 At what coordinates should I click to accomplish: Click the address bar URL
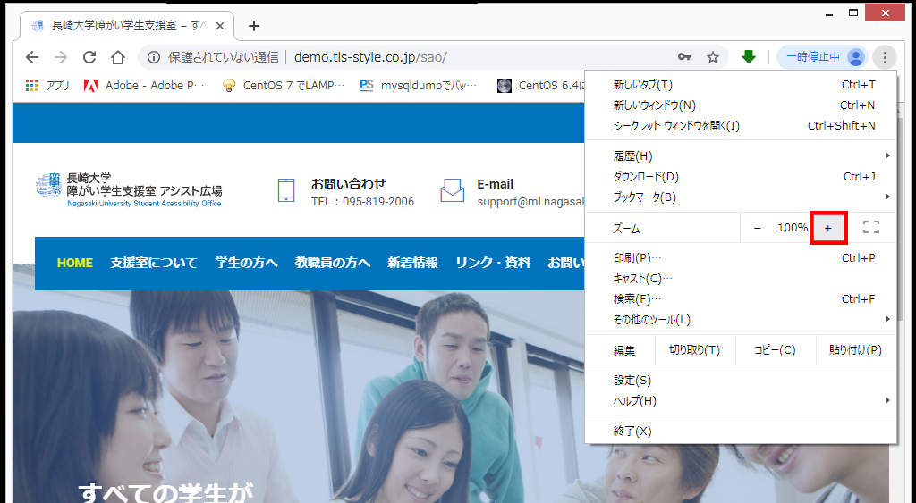[370, 57]
